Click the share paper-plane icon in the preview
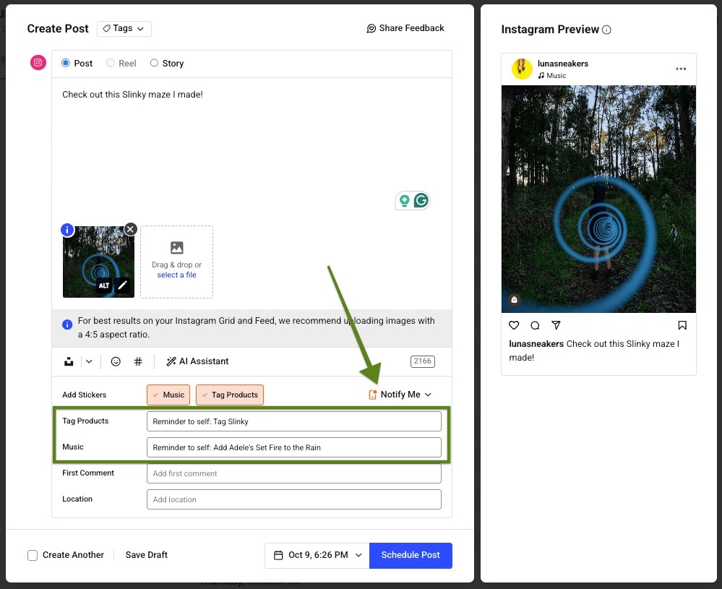 pyautogui.click(x=556, y=325)
